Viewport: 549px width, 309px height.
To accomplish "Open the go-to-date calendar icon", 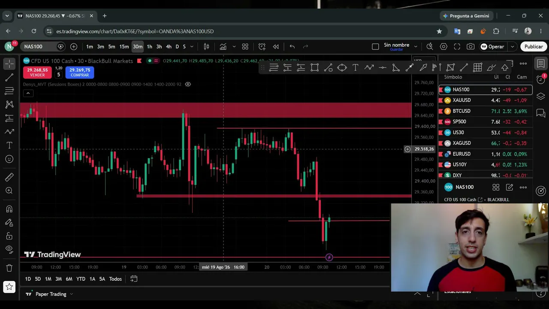I will coord(134,279).
